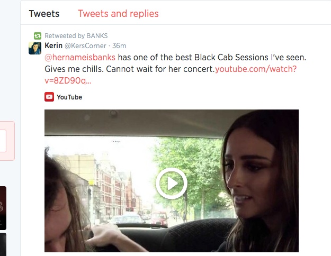Image resolution: width=331 pixels, height=256 pixels.
Task: Click the @hernameisbanks mention
Action: click(x=80, y=57)
